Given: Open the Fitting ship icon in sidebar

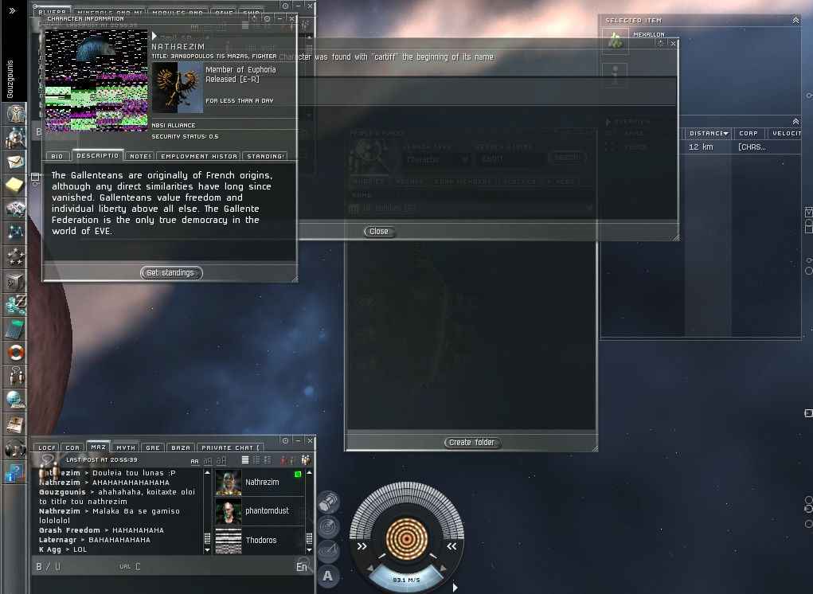Looking at the screenshot, I should click(15, 209).
